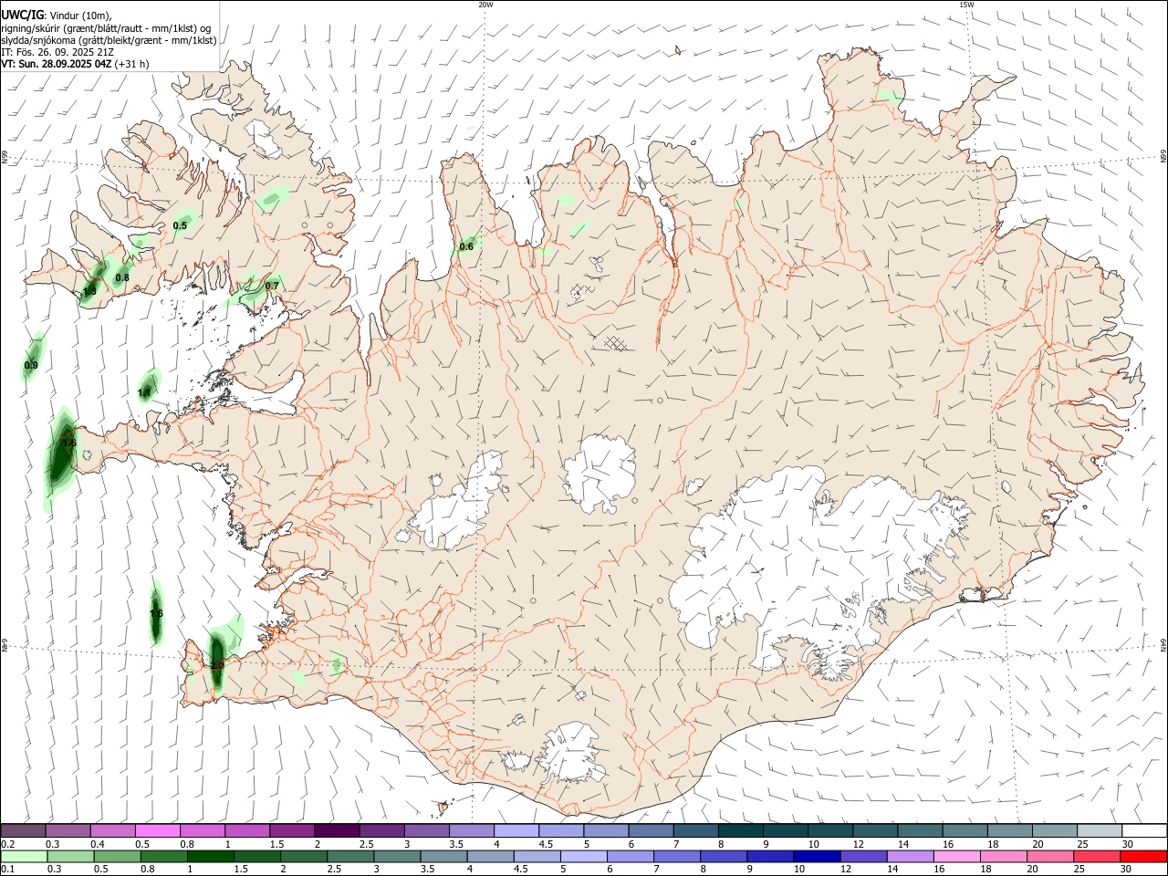Click the medium green 0.5 swatch in lower legend row
The height and width of the screenshot is (876, 1168).
[118, 856]
